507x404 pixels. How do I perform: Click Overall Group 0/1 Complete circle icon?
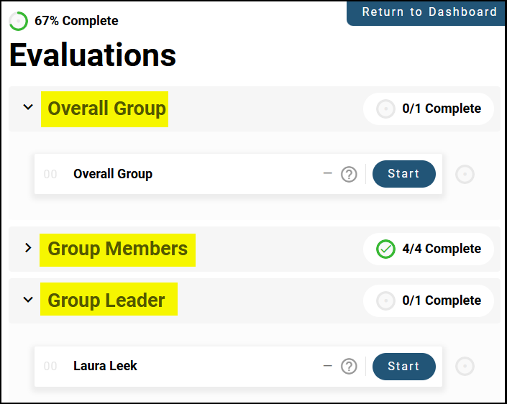(x=386, y=109)
